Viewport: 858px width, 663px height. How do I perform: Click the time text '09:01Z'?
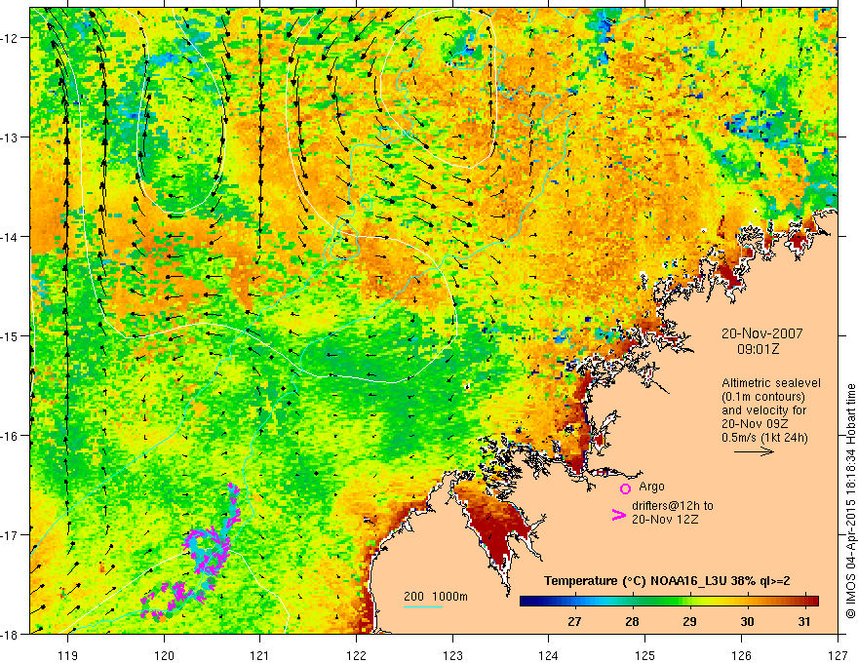click(758, 349)
